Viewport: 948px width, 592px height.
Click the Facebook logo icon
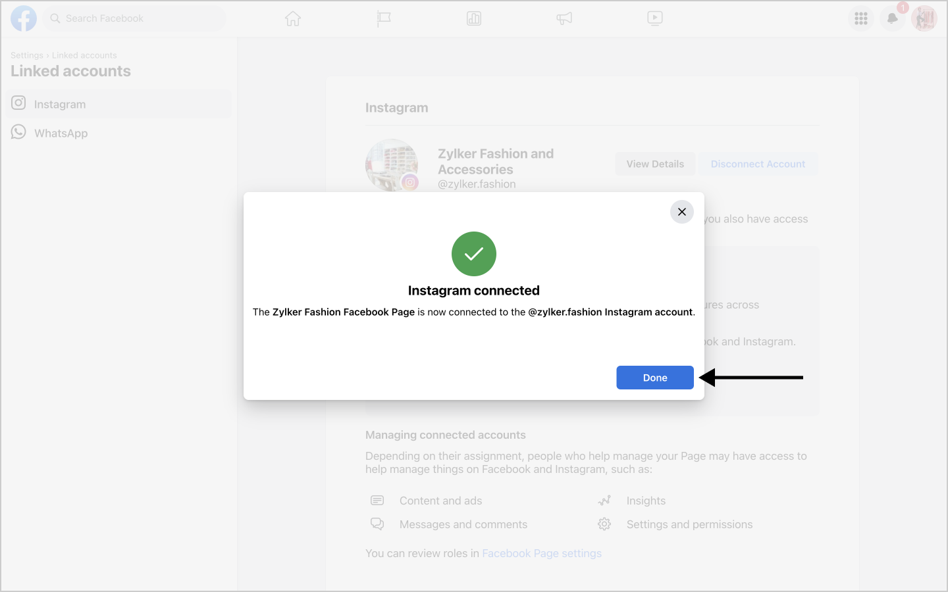pyautogui.click(x=24, y=18)
